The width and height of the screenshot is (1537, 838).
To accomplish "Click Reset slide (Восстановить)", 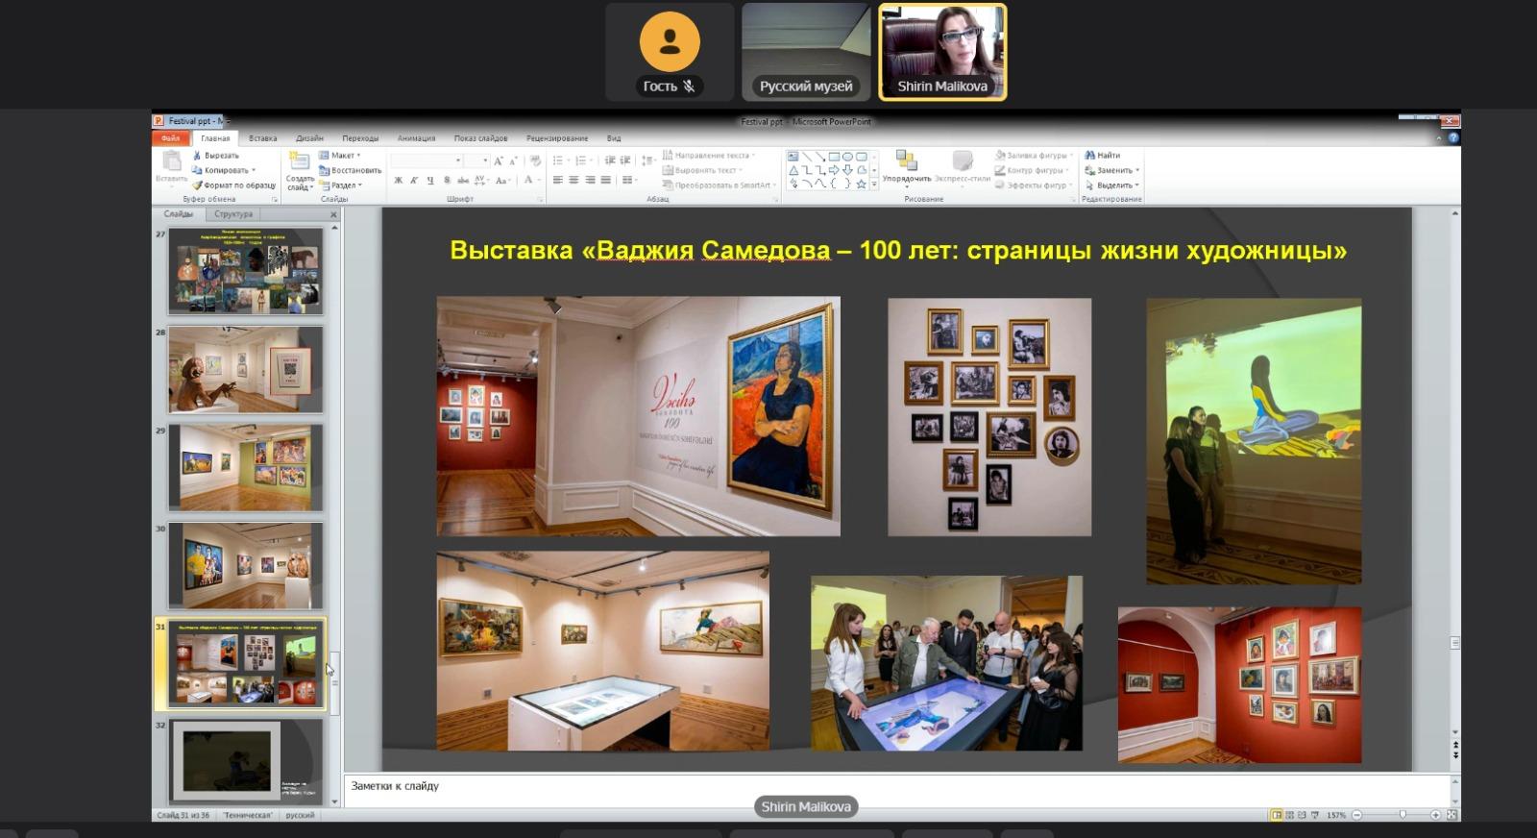I will point(350,170).
